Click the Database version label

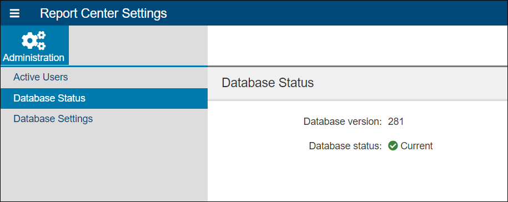[x=343, y=122]
